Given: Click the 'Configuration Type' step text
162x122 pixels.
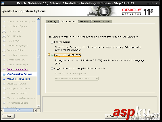Looking at the screenshot, I should [x=18, y=65].
